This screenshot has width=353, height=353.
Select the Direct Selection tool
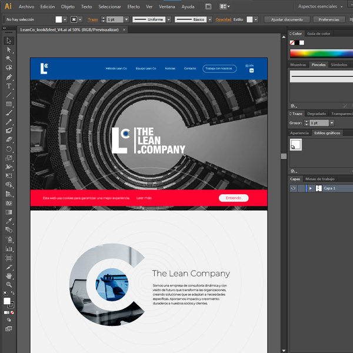pos(9,50)
